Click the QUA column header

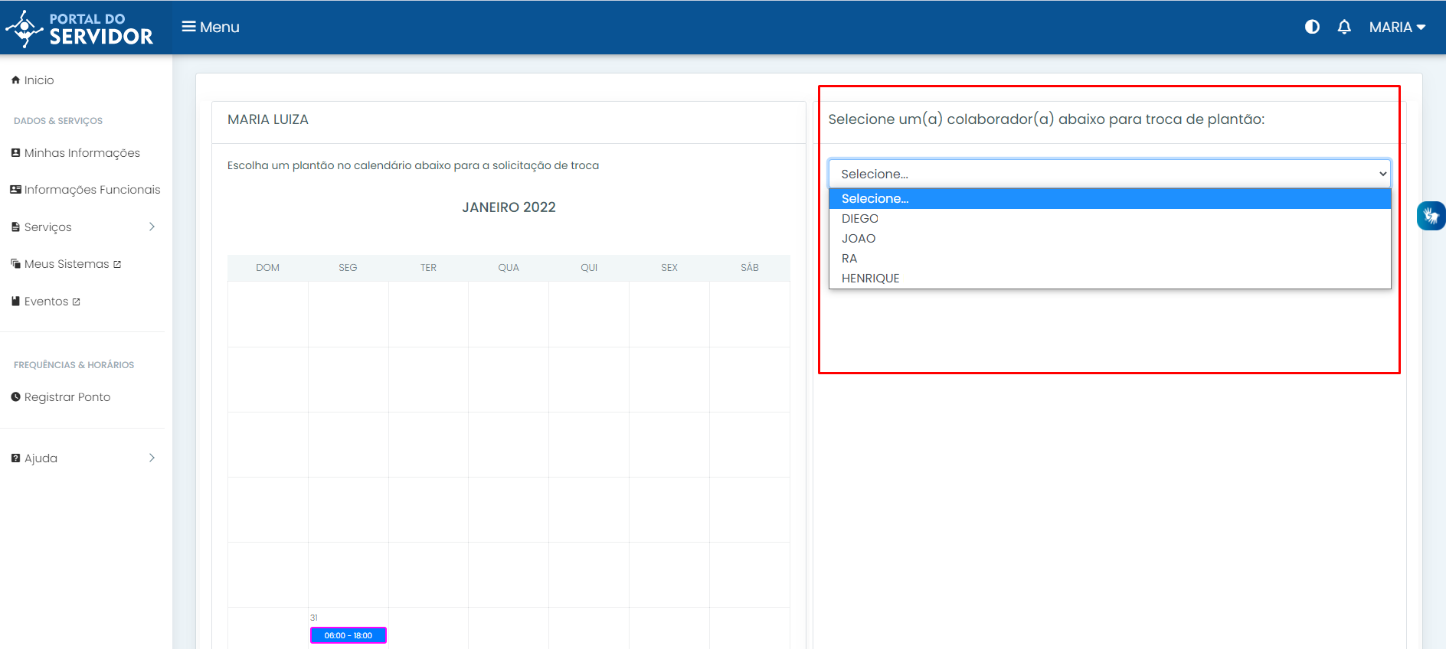(509, 268)
